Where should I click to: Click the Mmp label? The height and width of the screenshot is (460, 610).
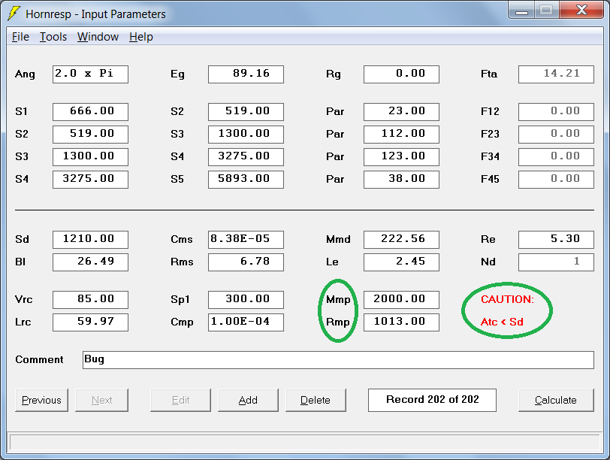(x=338, y=300)
